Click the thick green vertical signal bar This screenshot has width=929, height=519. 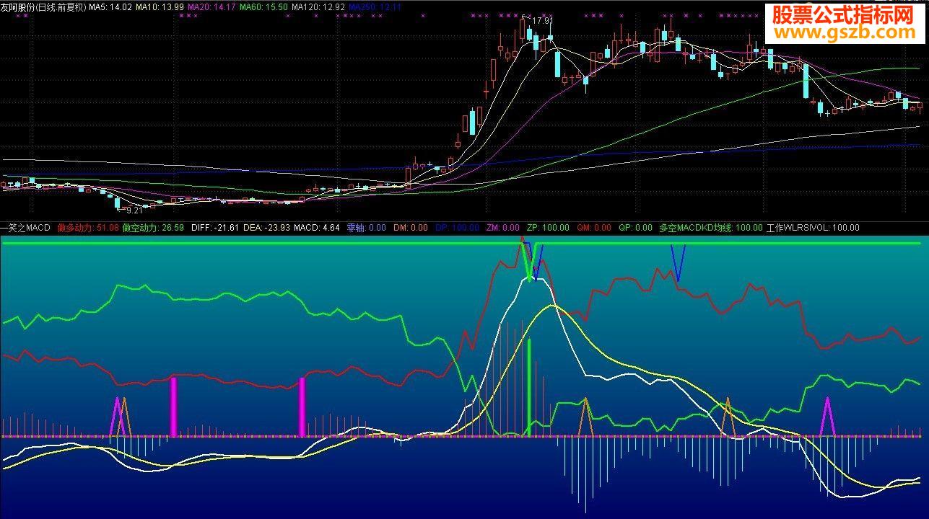pyautogui.click(x=529, y=387)
